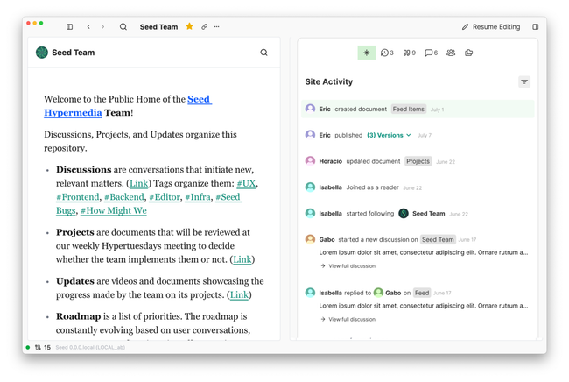The height and width of the screenshot is (382, 569).
Task: Click Resume Editing button
Action: 491,27
